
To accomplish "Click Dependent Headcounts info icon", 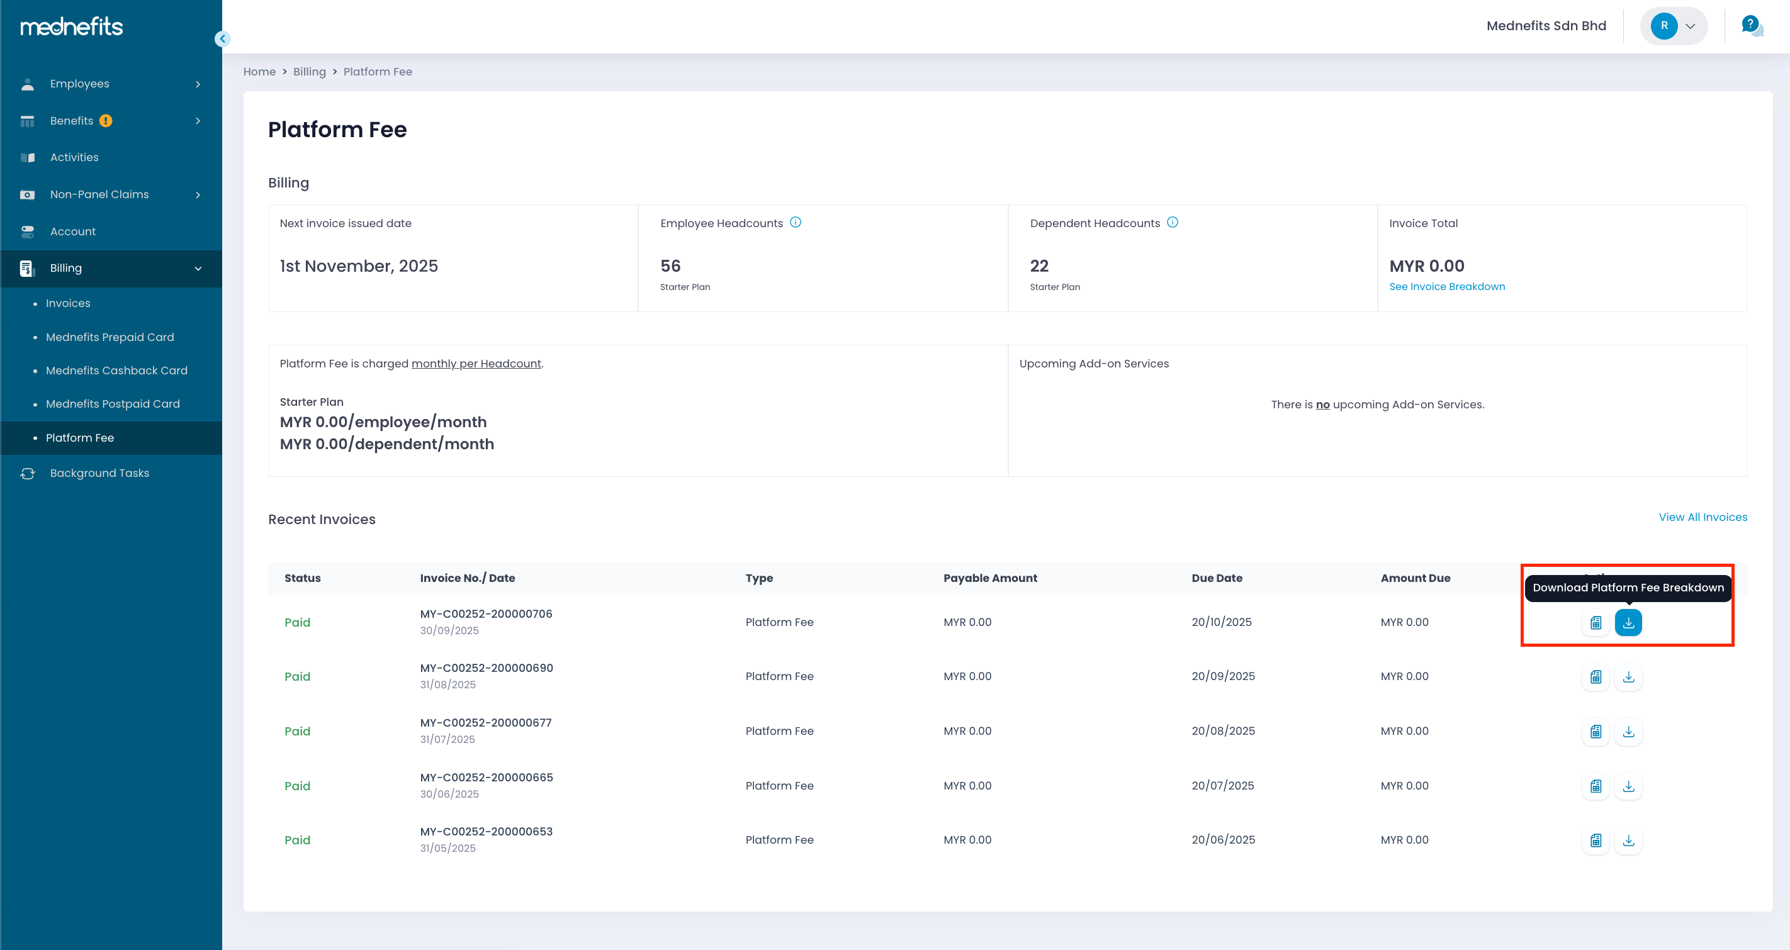I will [x=1173, y=222].
